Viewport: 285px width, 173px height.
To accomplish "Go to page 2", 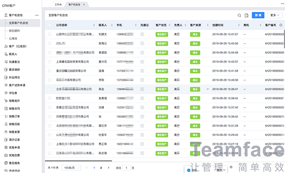I will tap(101, 168).
